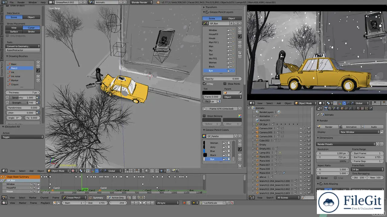Viewport: 387px width, 217px height.
Task: Move grease pencil layer down arrow
Action: click(240, 46)
